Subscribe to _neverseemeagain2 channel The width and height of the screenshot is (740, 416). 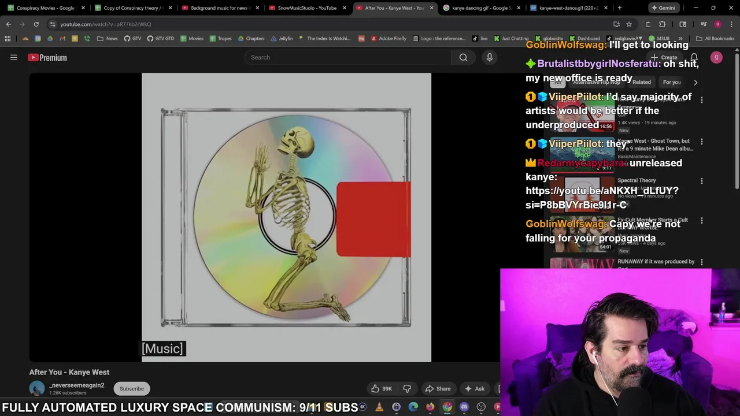click(132, 389)
